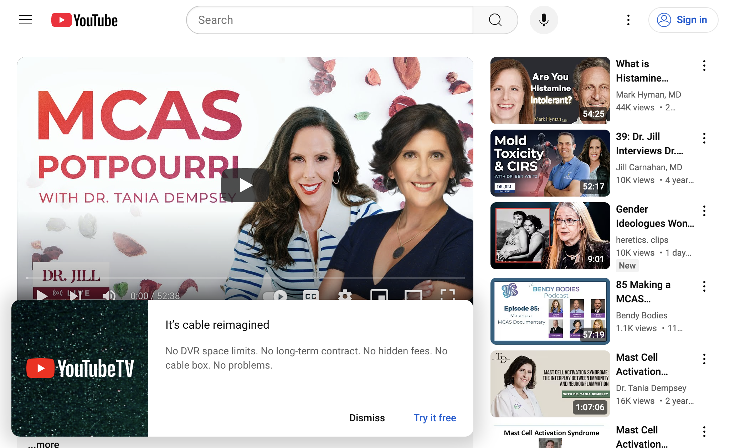Screen dimensions: 730x448
Task: Switch to theater mode
Action: click(x=413, y=295)
